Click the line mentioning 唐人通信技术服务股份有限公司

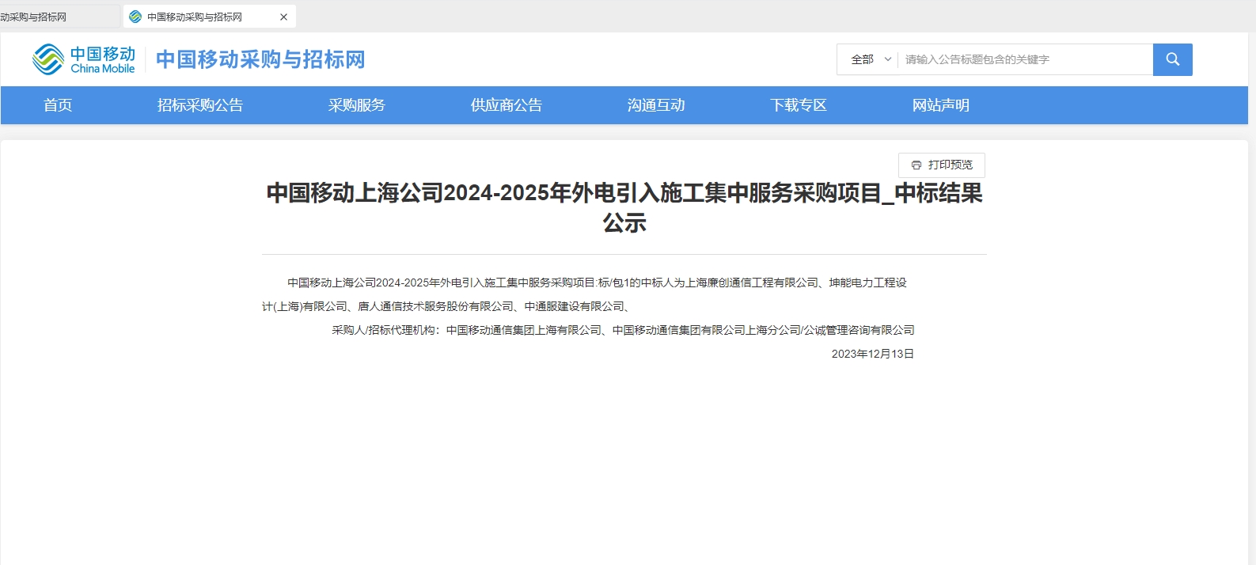click(446, 306)
